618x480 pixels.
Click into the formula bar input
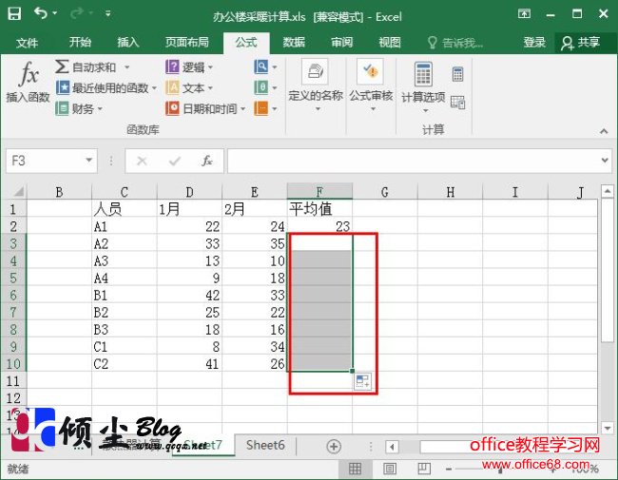413,161
